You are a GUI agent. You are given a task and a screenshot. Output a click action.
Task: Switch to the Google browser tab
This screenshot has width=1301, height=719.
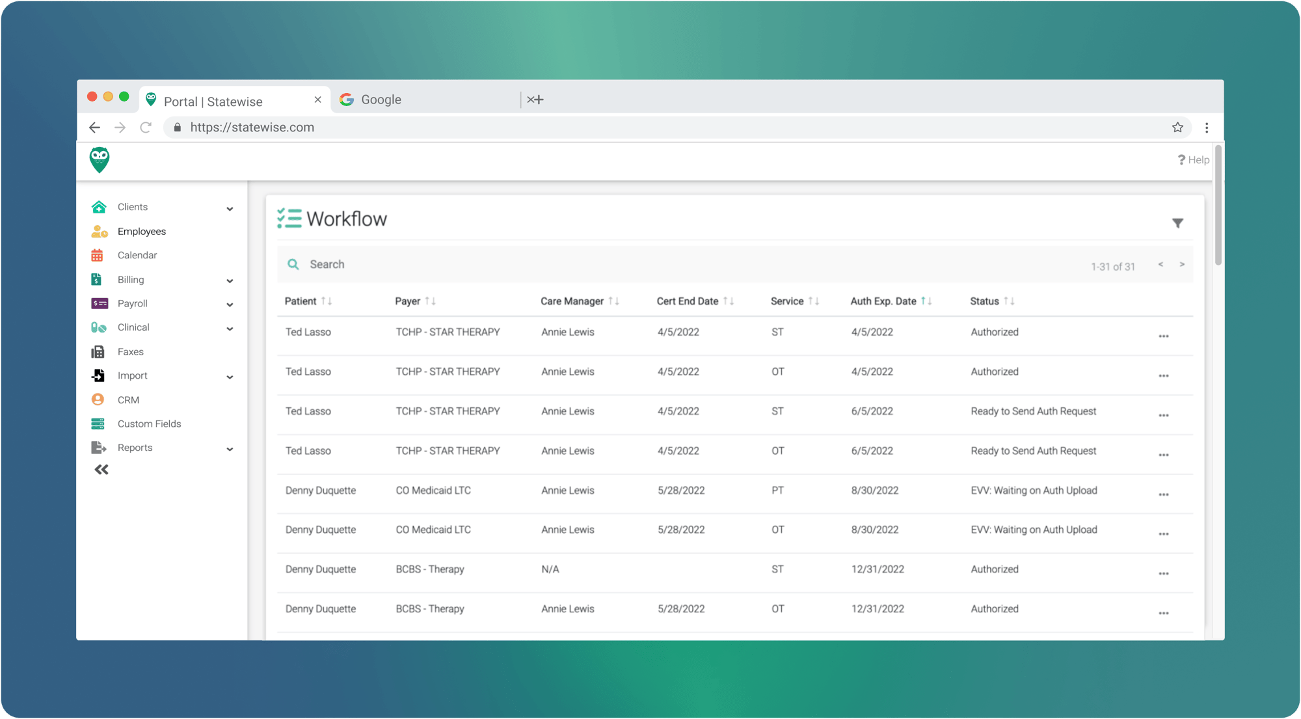pyautogui.click(x=381, y=99)
